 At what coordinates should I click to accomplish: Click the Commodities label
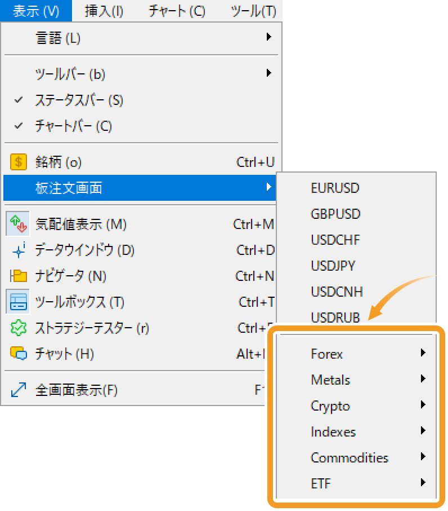coord(350,457)
